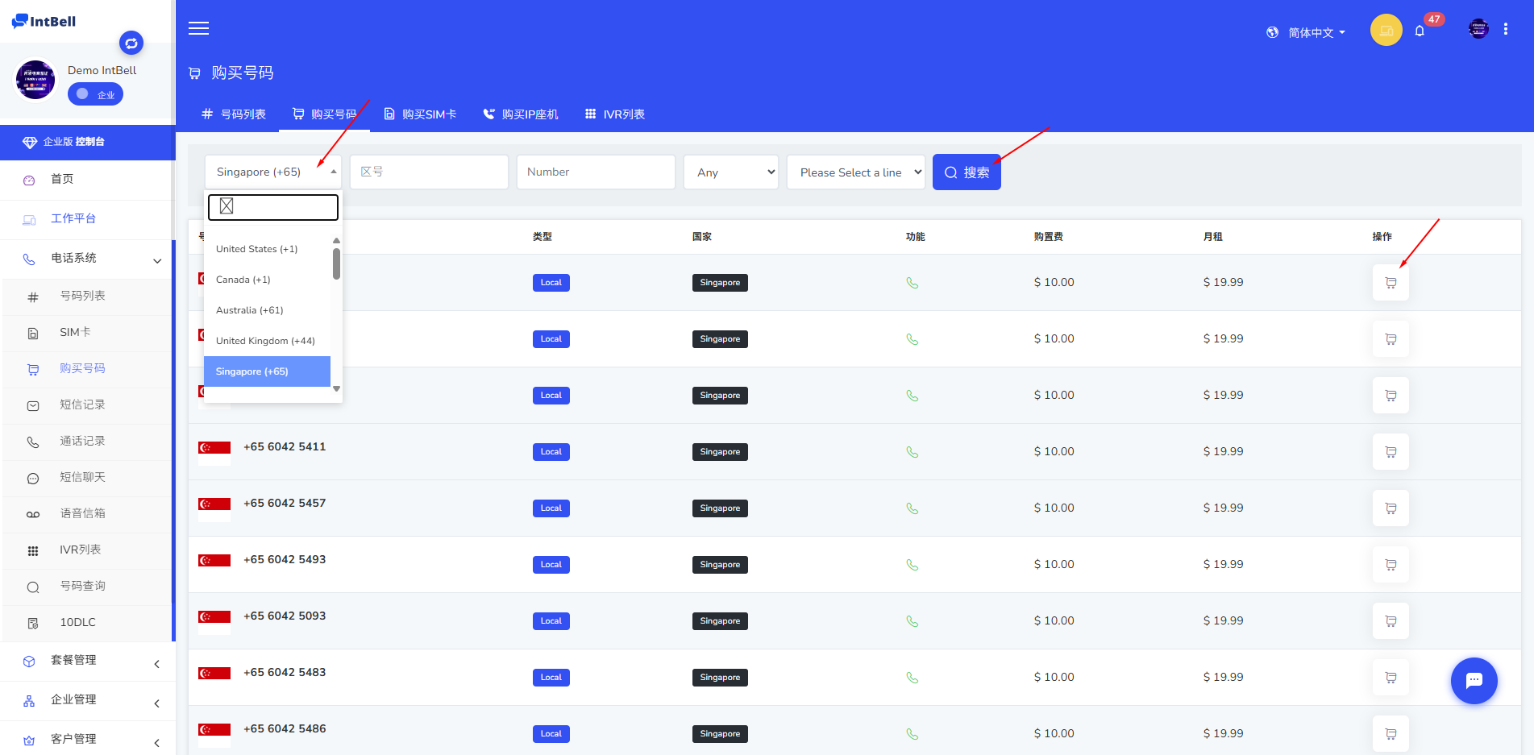Open the three-dot more options menu
Image resolution: width=1534 pixels, height=755 pixels.
[x=1506, y=30]
